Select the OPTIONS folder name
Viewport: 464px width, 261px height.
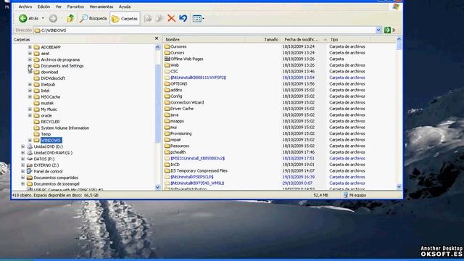pyautogui.click(x=179, y=84)
